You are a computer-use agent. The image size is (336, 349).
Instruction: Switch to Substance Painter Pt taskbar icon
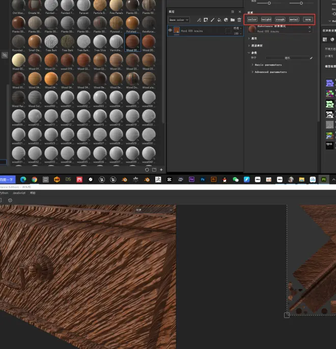(324, 179)
